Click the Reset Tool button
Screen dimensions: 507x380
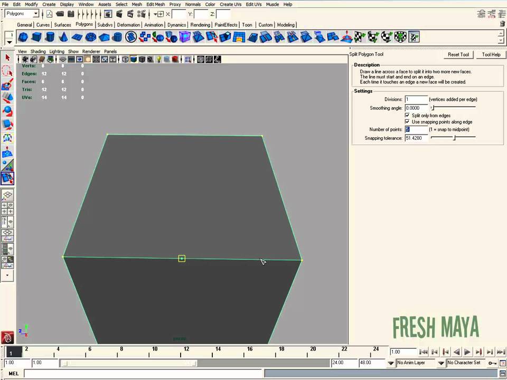pos(458,54)
